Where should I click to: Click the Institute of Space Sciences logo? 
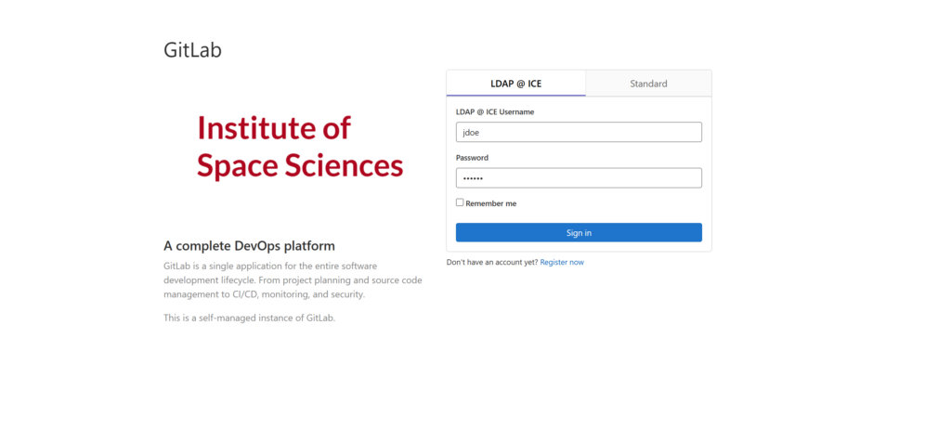click(300, 147)
